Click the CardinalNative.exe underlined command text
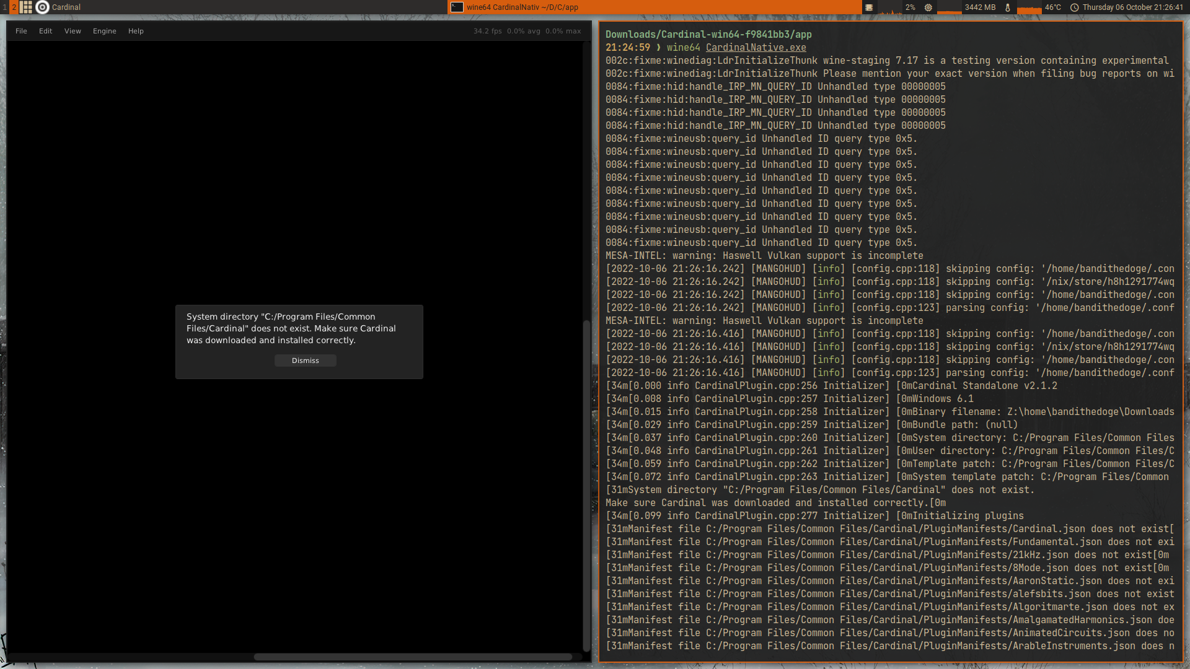The height and width of the screenshot is (669, 1190). pos(756,48)
